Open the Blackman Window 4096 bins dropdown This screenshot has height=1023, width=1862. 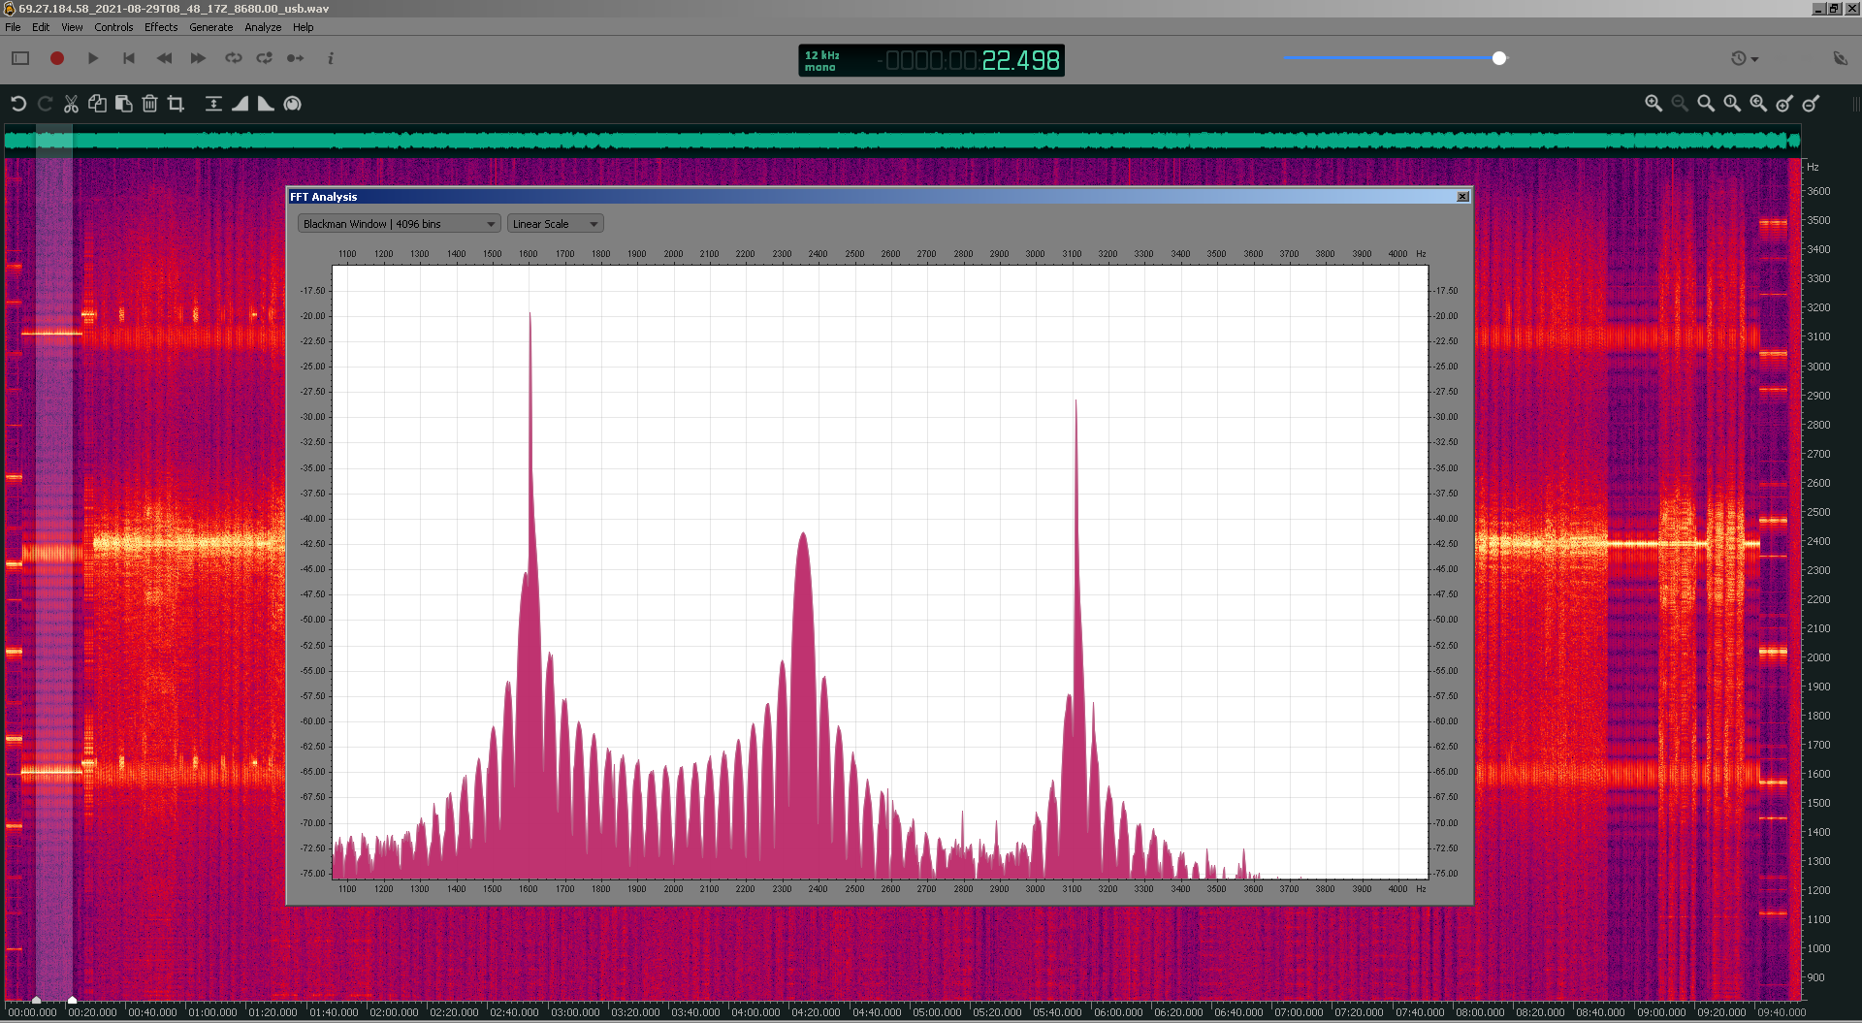[399, 224]
